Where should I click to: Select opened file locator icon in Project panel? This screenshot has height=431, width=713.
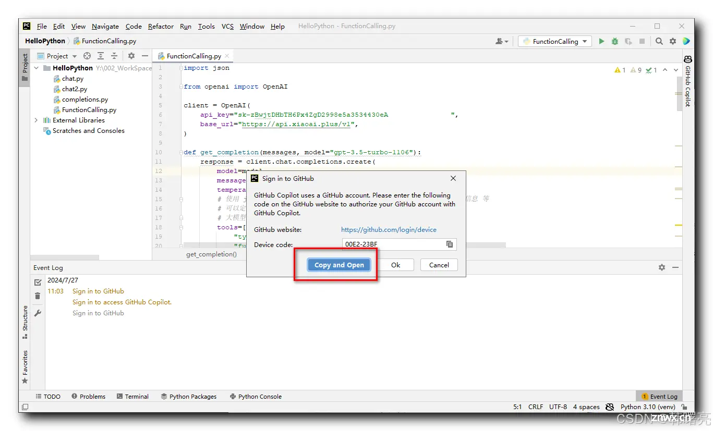click(x=87, y=56)
